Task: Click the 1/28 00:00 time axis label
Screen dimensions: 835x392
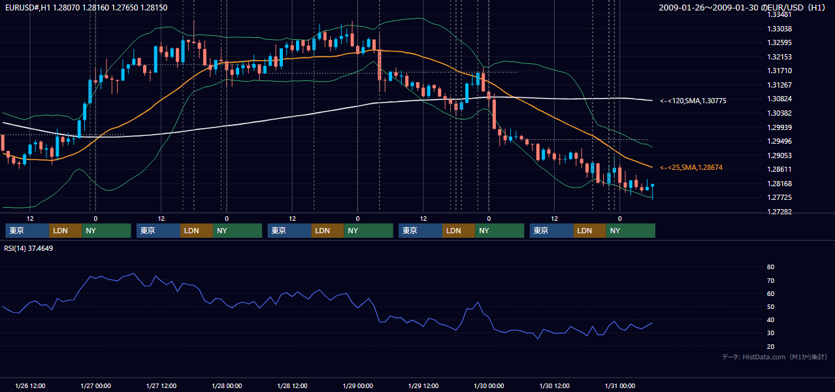Action: pyautogui.click(x=227, y=385)
